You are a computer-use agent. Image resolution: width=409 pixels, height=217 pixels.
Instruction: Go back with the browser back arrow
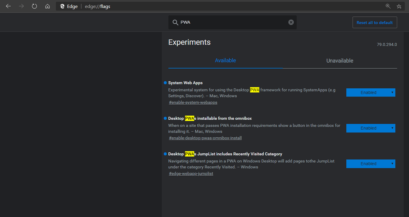8,6
